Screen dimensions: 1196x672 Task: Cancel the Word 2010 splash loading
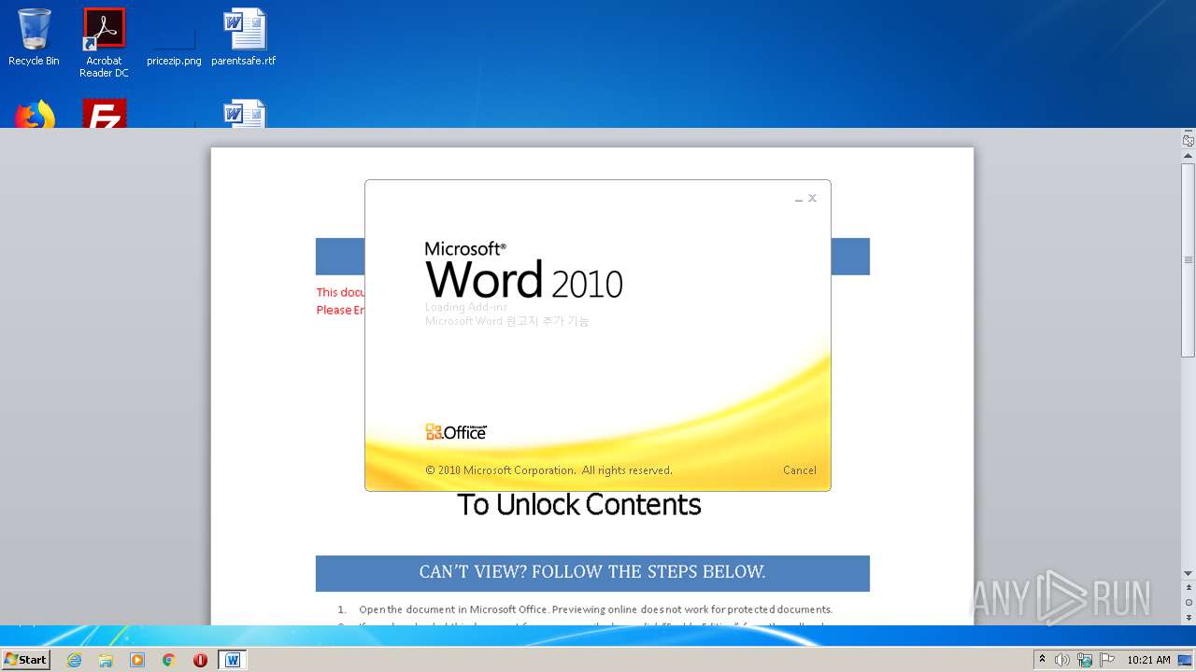tap(799, 470)
